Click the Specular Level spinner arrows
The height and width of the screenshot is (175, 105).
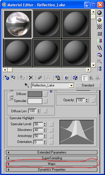click(45, 124)
